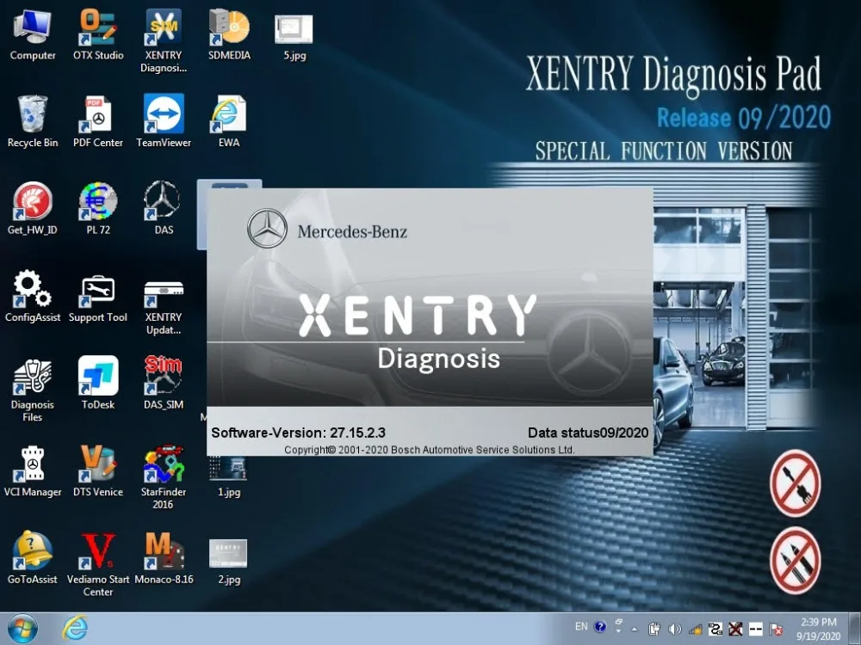Screen dimensions: 861x645
Task: Open the Recycle Bin
Action: [33, 122]
